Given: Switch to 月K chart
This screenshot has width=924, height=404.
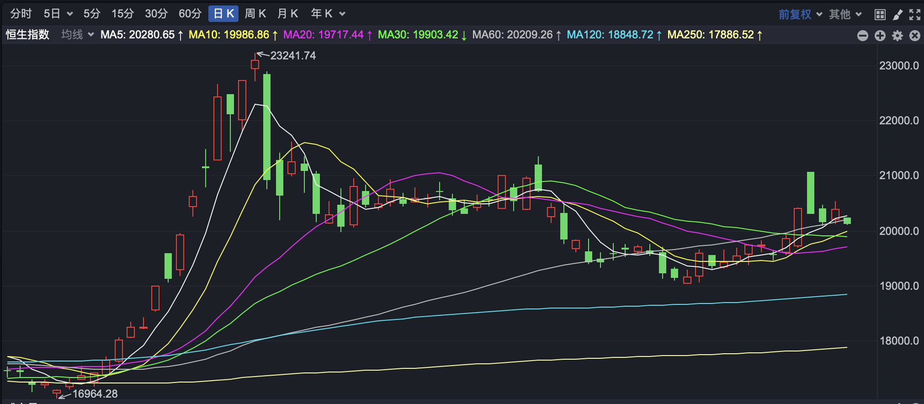Looking at the screenshot, I should click(x=287, y=14).
